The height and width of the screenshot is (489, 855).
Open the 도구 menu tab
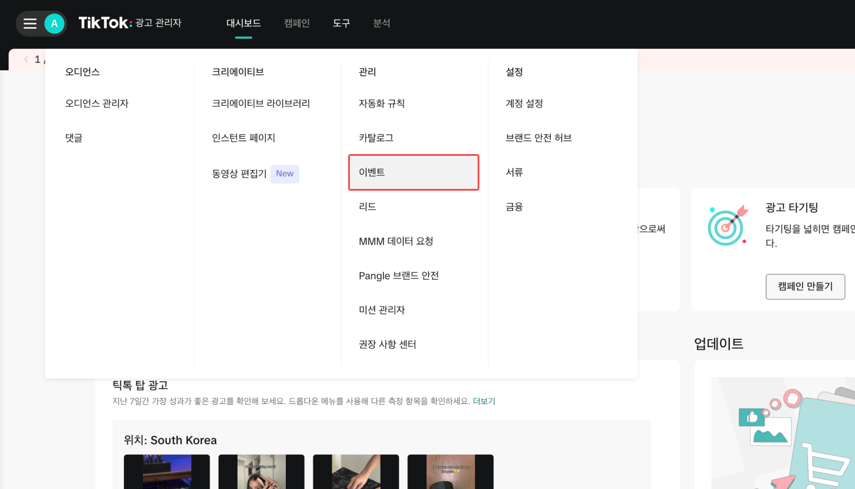tap(341, 23)
